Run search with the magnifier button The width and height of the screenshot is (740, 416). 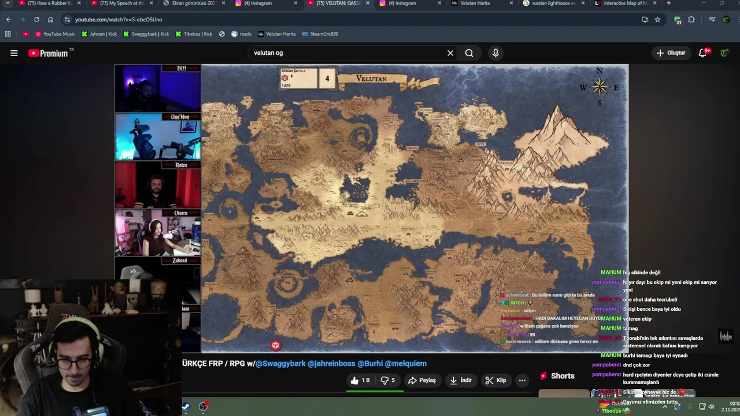469,53
